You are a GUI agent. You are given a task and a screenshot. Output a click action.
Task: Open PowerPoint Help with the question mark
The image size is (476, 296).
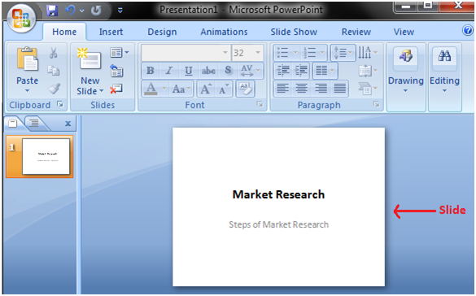(468, 30)
